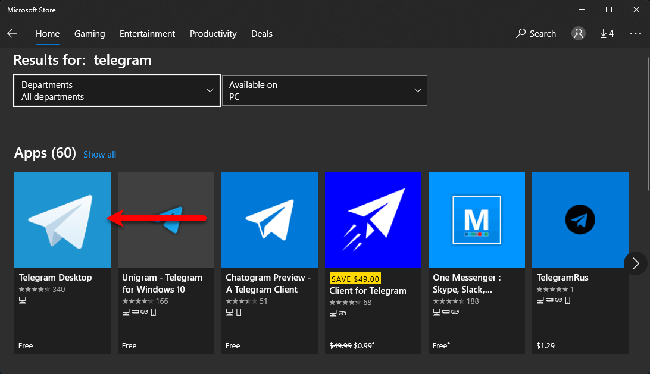The image size is (650, 374).
Task: Maximize the Microsoft Store window
Action: (609, 10)
